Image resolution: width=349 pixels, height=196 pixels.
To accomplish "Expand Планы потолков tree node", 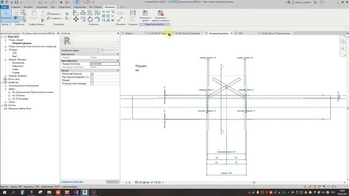I will tap(5, 47).
